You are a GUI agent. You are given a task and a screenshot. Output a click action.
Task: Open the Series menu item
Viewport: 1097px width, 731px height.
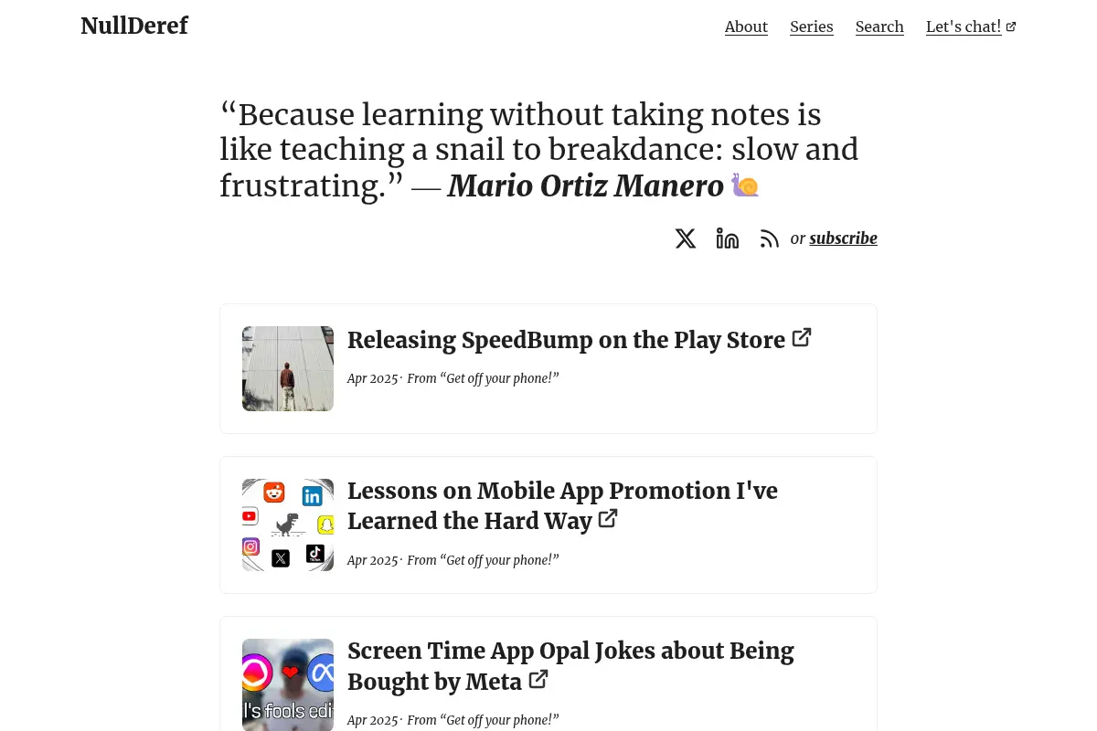pos(812,26)
